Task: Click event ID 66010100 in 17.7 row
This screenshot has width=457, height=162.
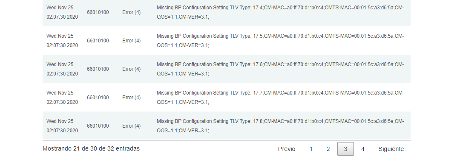Action: point(98,98)
